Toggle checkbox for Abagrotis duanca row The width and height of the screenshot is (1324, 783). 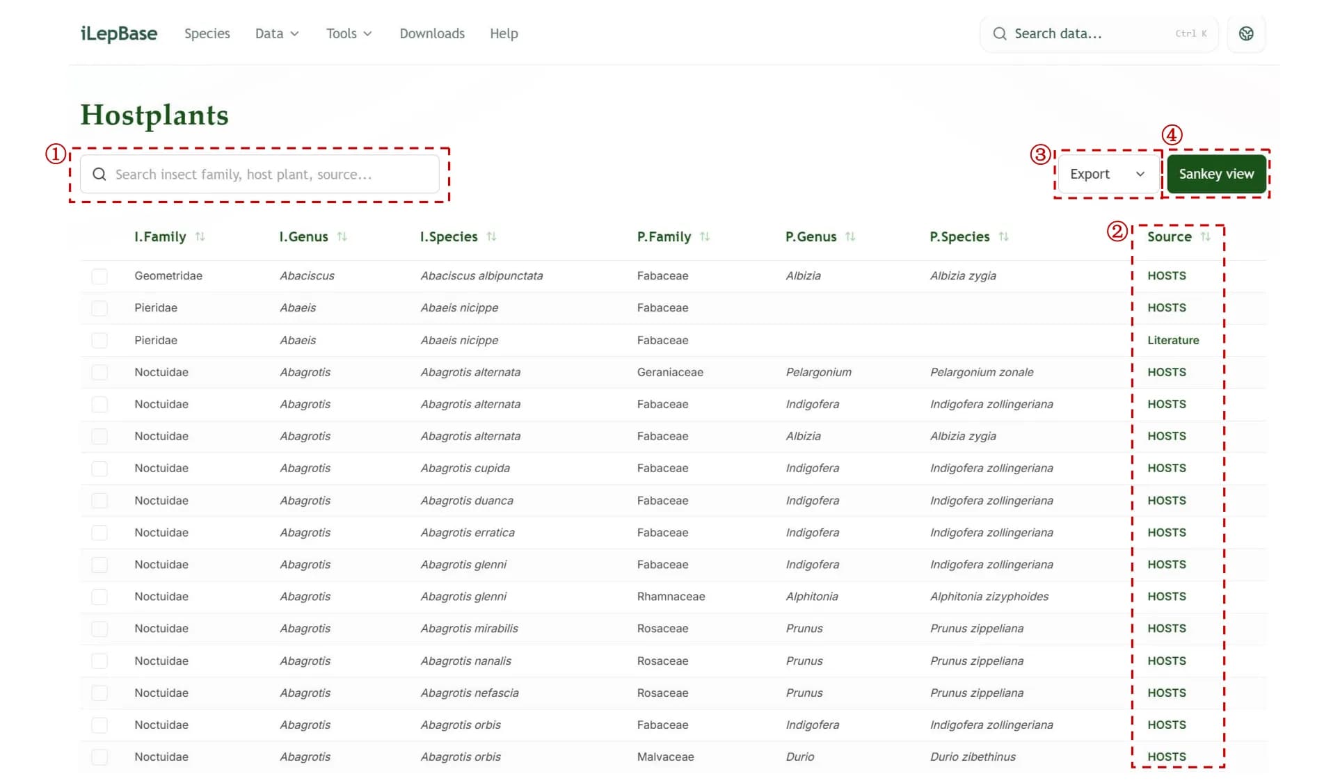coord(99,501)
